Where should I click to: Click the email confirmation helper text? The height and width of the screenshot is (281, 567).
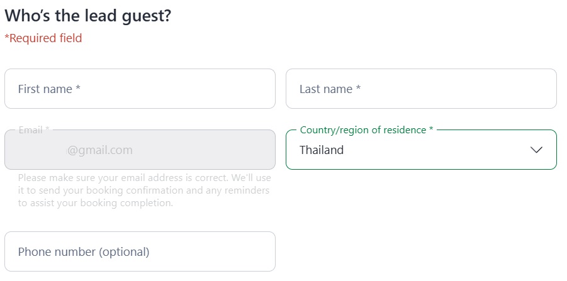click(x=144, y=190)
